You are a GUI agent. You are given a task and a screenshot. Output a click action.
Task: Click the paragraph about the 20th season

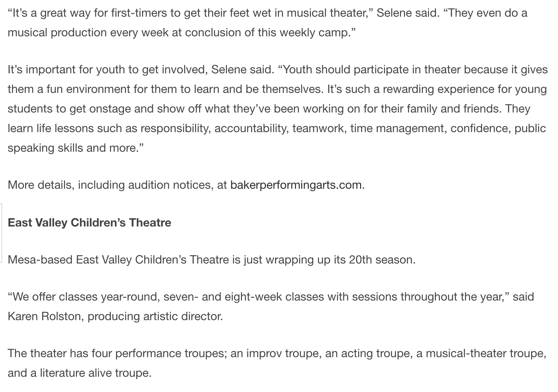(211, 260)
